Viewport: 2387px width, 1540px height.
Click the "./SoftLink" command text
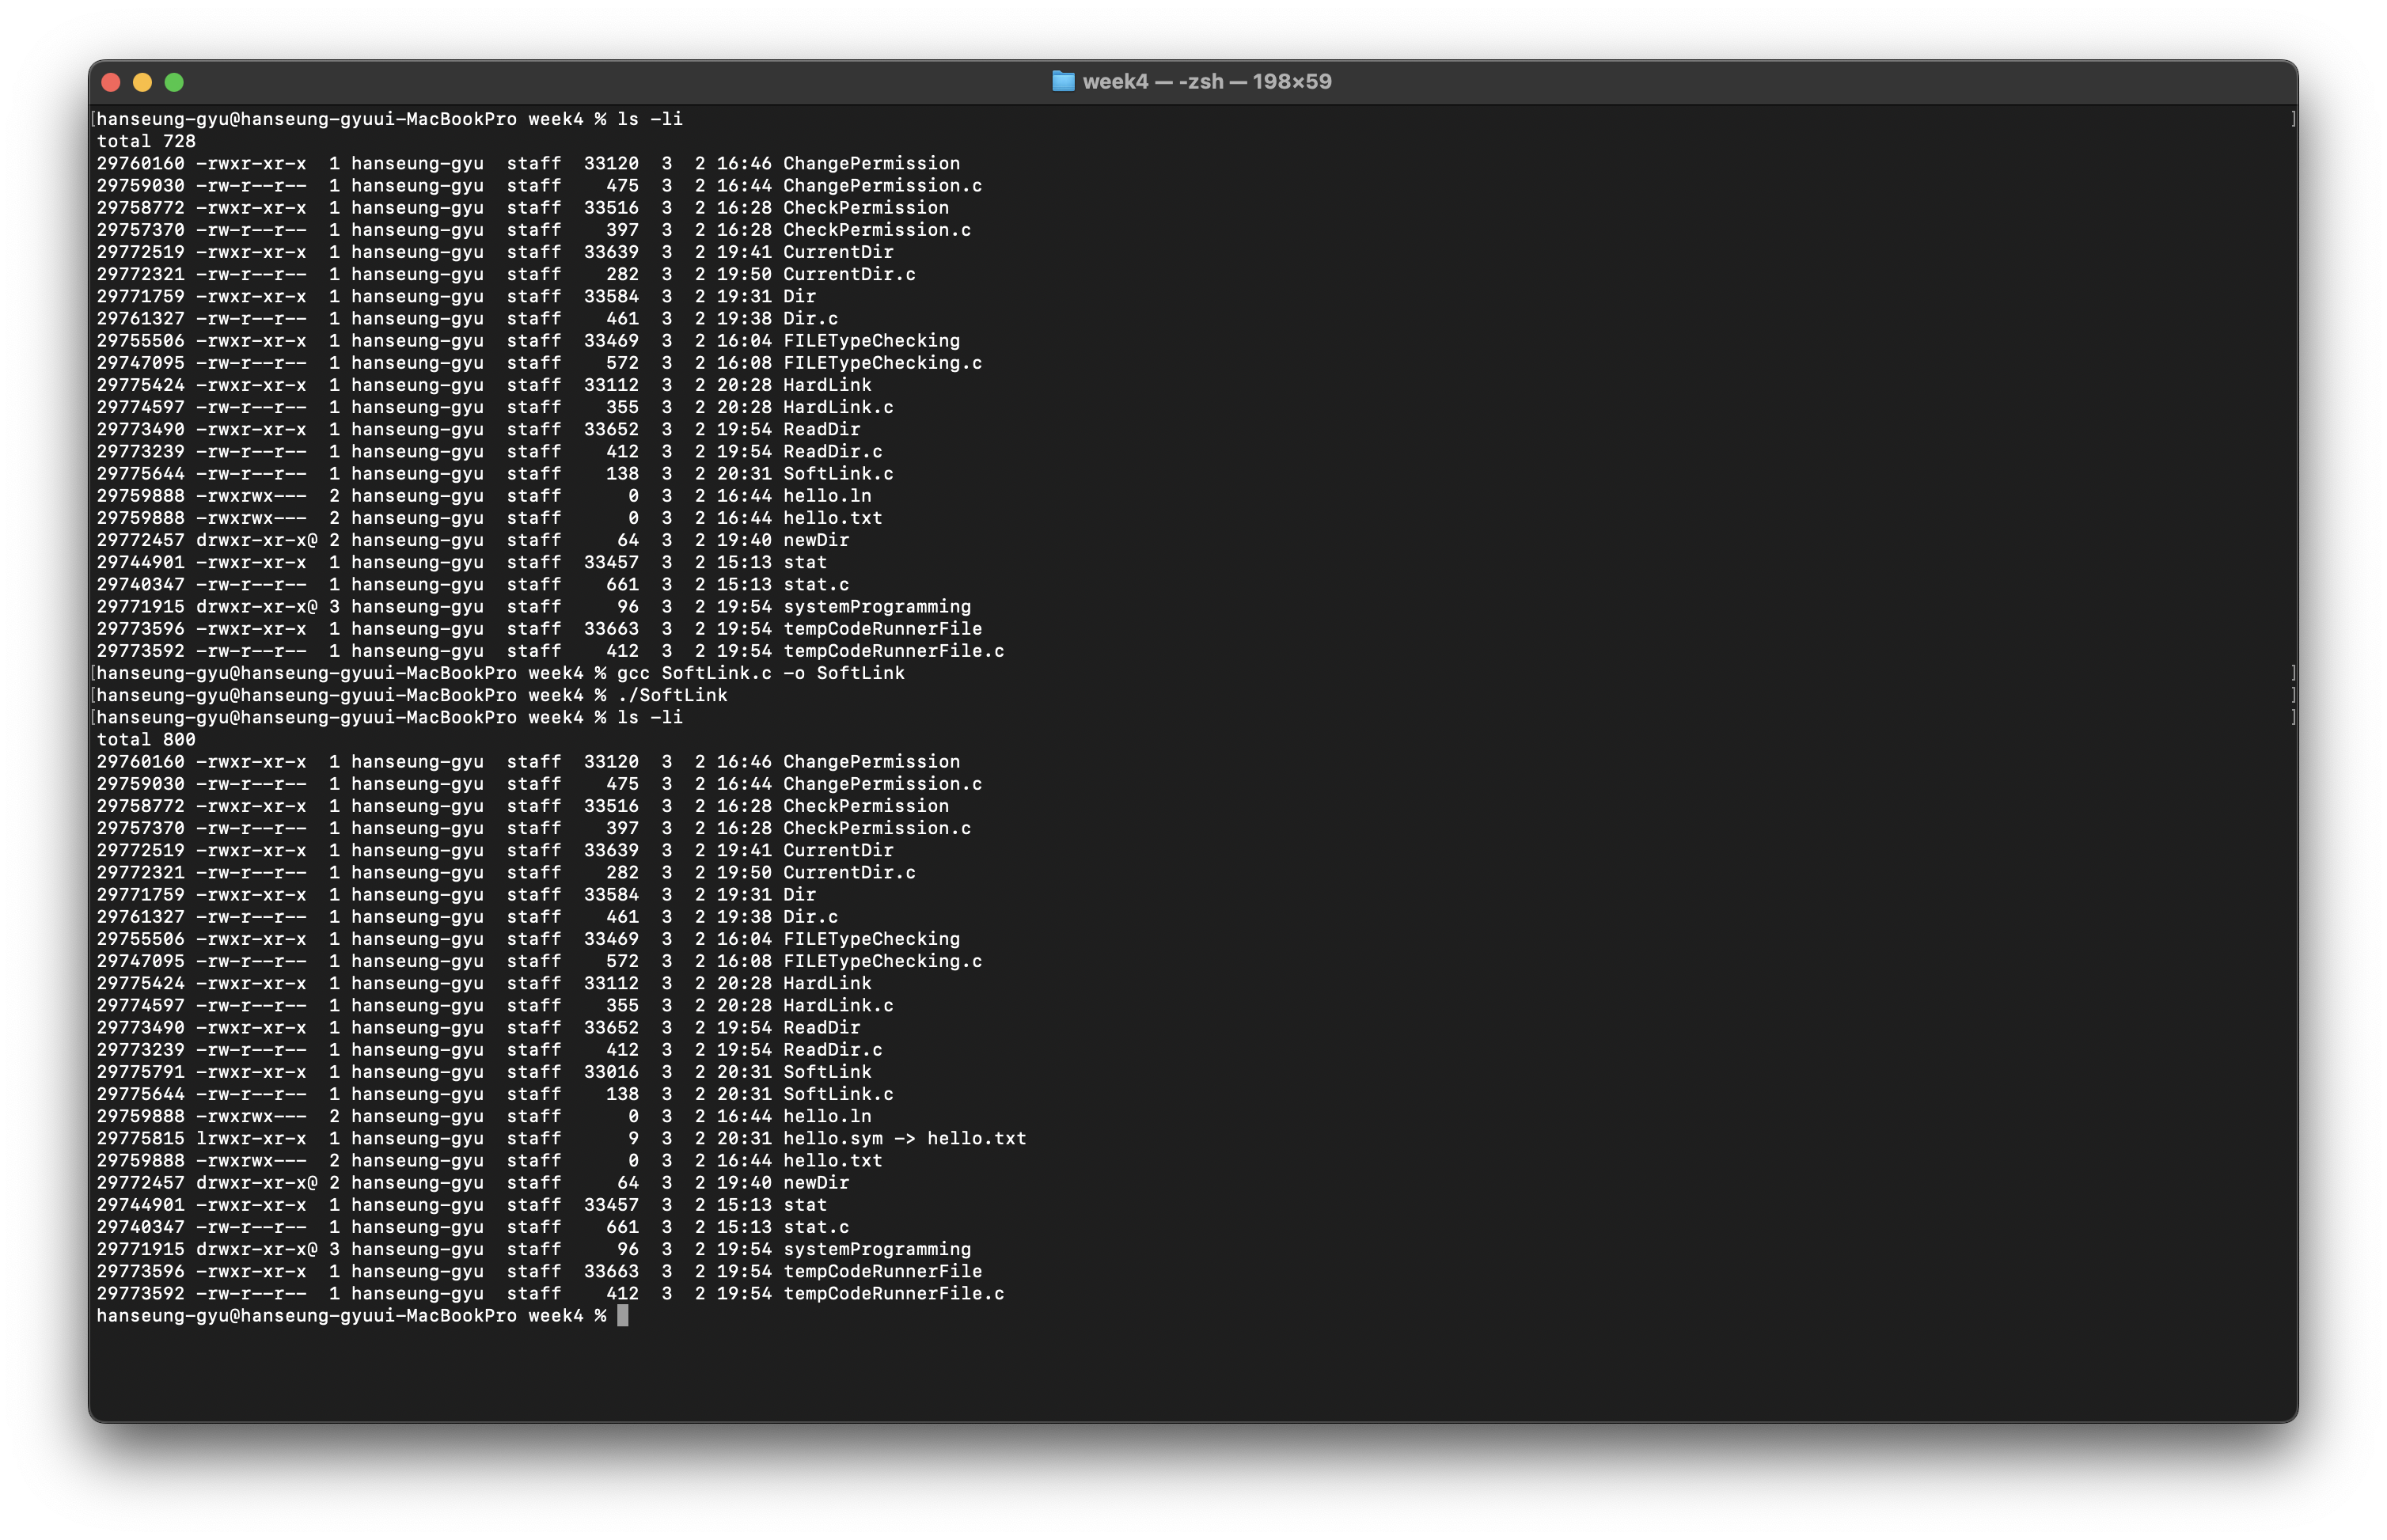pos(672,695)
